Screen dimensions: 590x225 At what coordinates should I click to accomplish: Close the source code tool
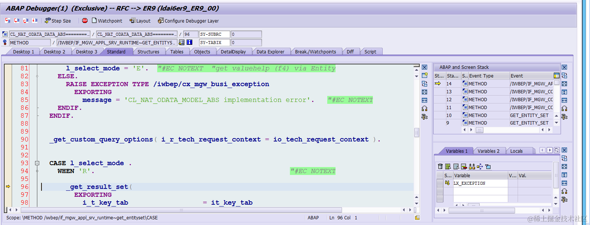tap(424, 67)
